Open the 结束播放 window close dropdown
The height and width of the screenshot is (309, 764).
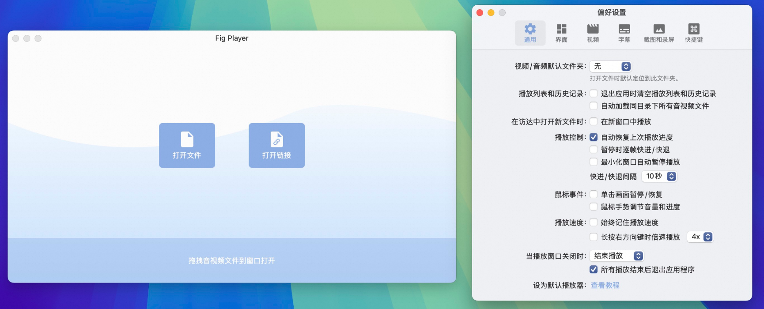(616, 256)
